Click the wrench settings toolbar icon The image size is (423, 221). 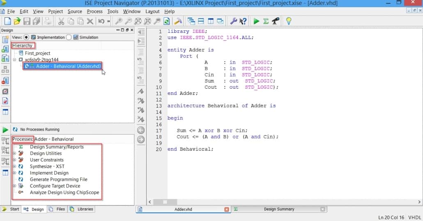tap(233, 21)
